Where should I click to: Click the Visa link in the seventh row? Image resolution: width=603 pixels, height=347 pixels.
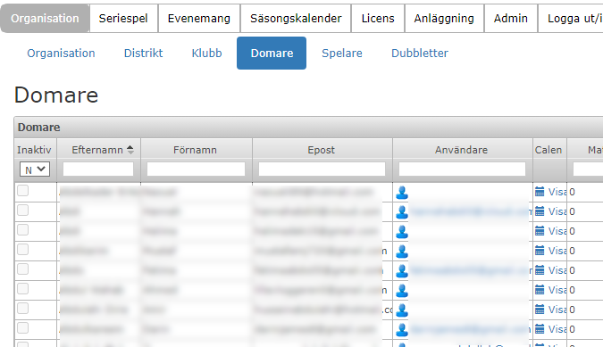[557, 310]
